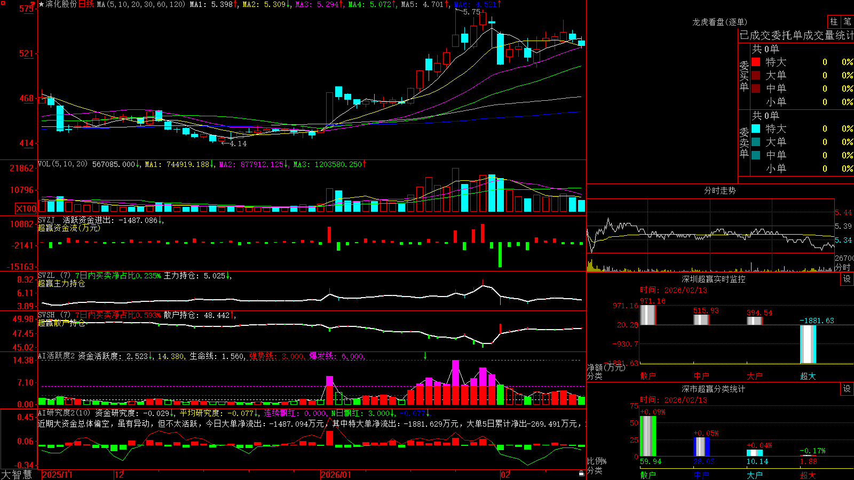Click teal 大单 sell order swatch
Image resolution: width=854 pixels, height=480 pixels.
[756, 142]
